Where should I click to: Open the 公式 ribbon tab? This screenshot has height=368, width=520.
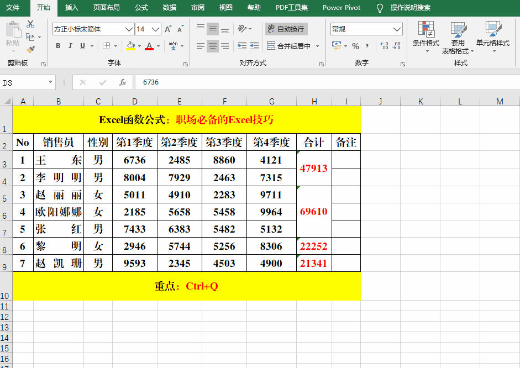coord(141,8)
